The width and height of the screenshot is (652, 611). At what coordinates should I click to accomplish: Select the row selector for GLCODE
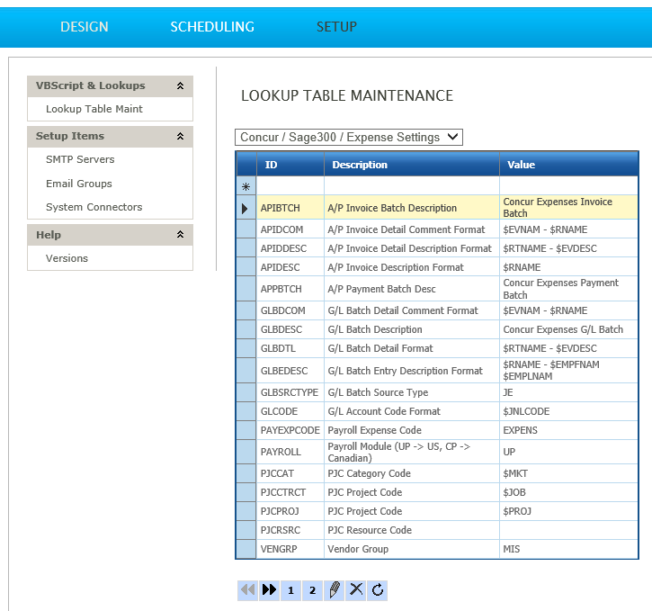coord(246,411)
